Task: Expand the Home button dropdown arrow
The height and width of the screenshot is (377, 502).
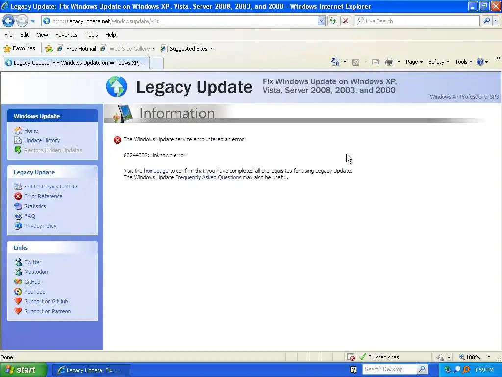Action: point(345,62)
